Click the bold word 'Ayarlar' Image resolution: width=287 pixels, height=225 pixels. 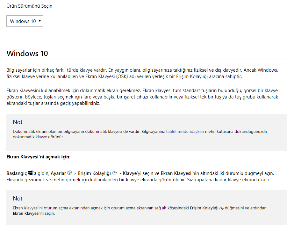tap(58, 173)
